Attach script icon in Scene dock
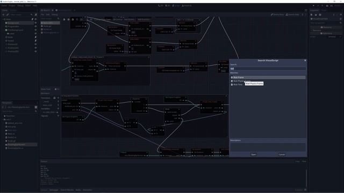344x193 pixels. 36,14
